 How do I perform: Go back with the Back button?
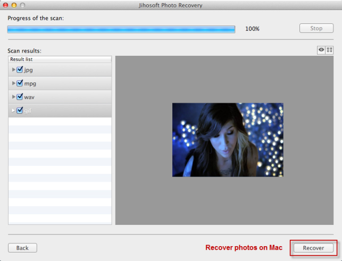[x=22, y=248]
